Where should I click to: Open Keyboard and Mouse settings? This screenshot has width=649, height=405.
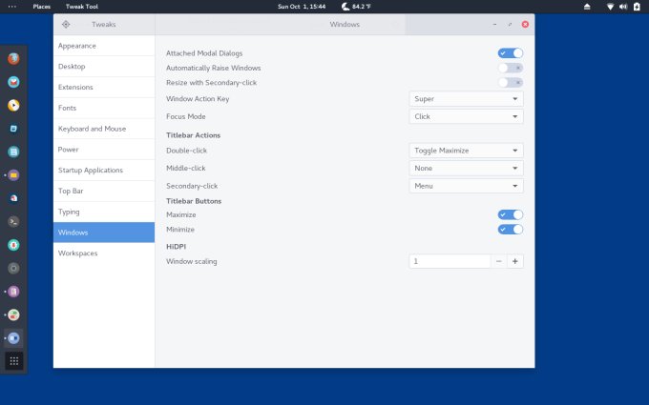(104, 129)
